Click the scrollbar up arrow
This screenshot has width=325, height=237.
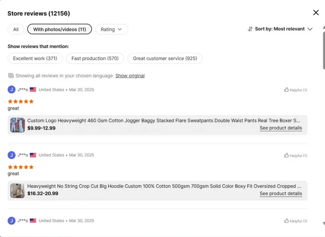click(x=324, y=27)
